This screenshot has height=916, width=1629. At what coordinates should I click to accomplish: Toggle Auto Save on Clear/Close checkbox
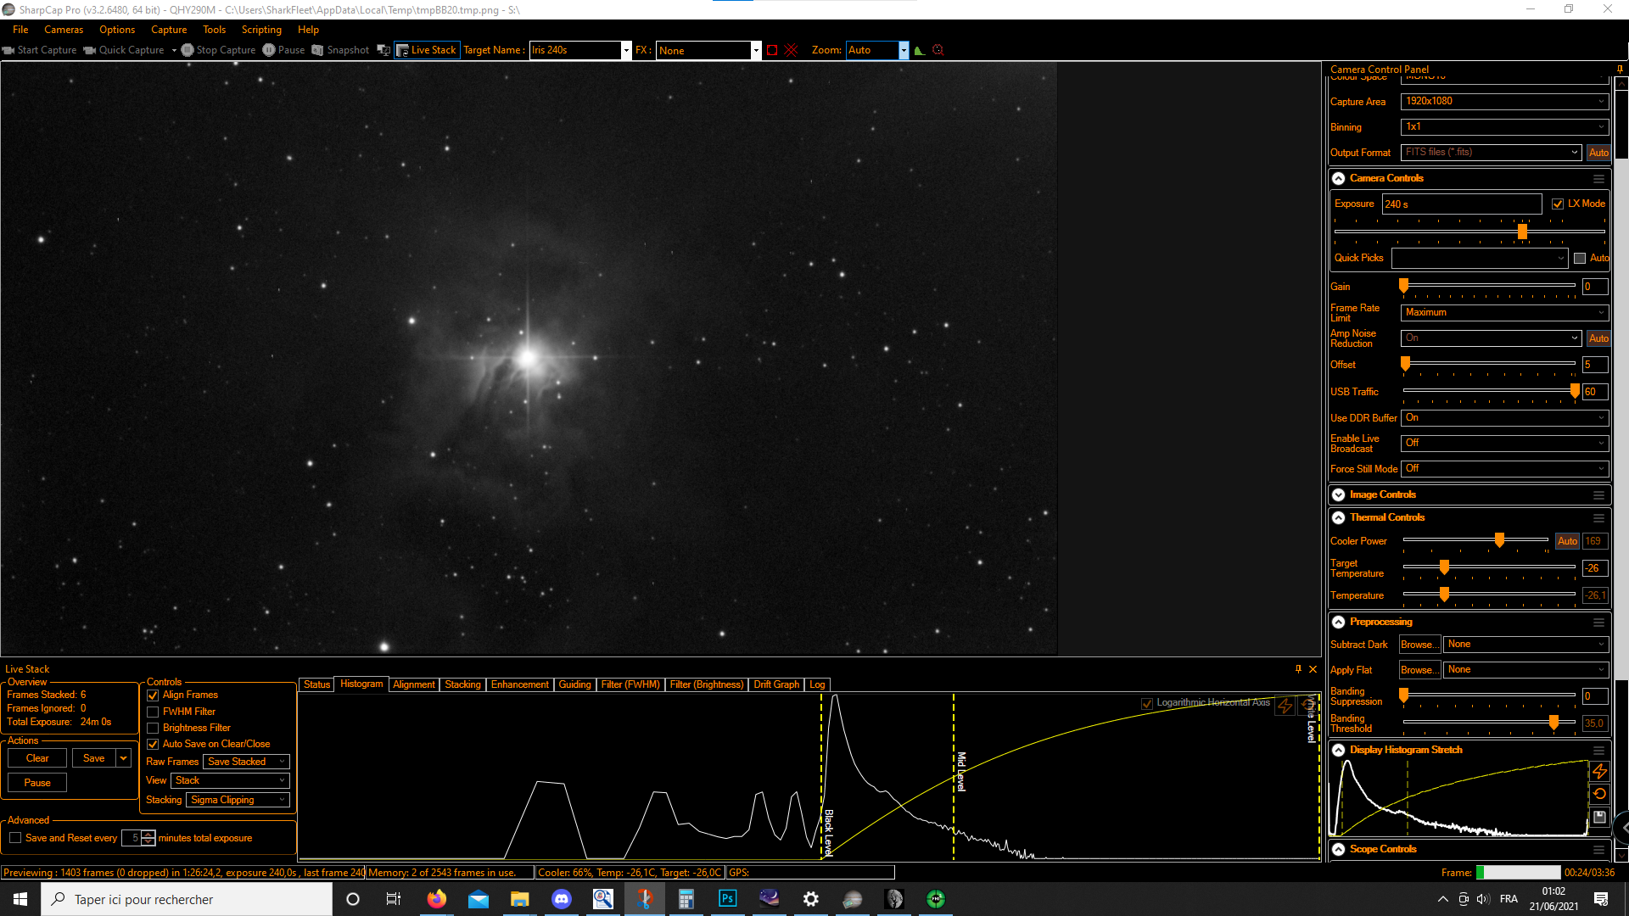point(153,745)
